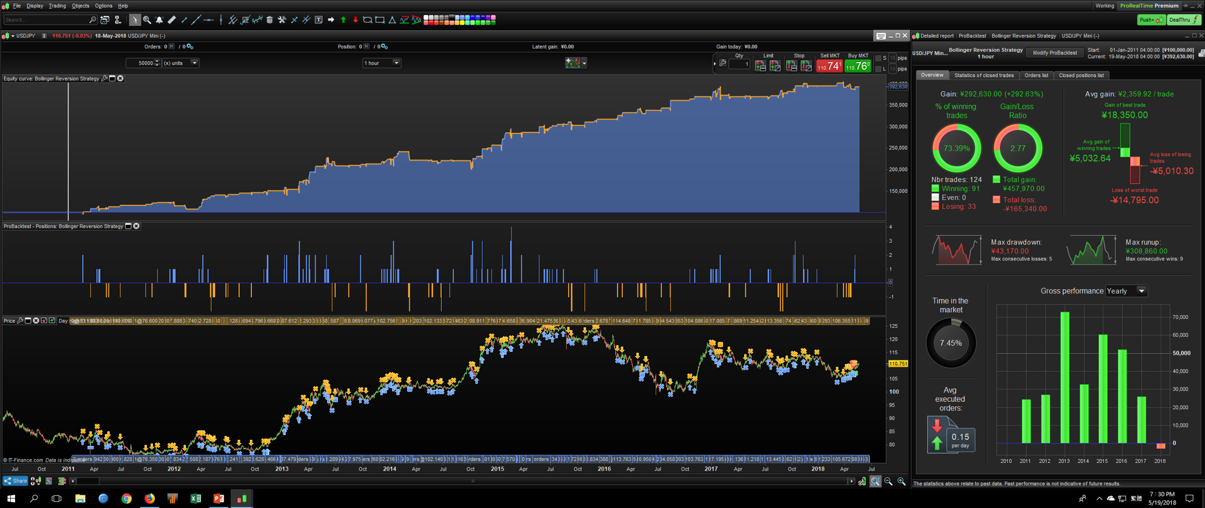
Task: Insert a red down arrow marker
Action: click(x=355, y=20)
